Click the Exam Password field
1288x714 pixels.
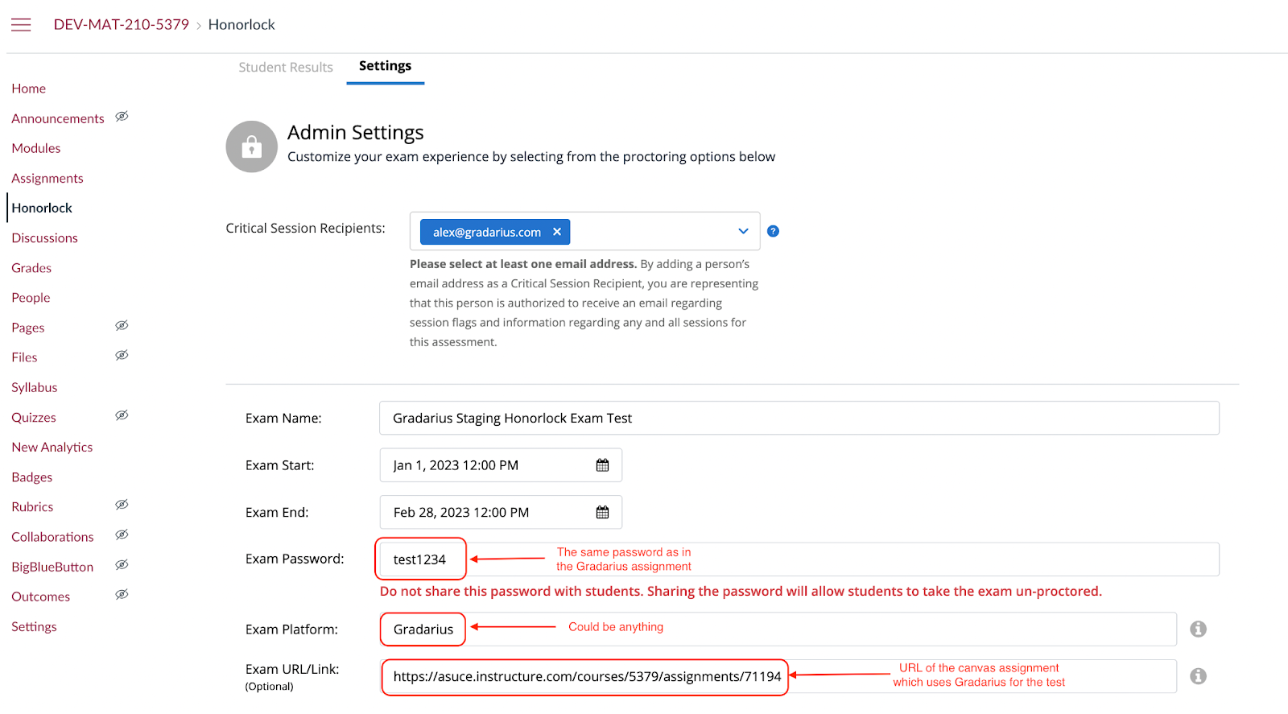click(799, 559)
